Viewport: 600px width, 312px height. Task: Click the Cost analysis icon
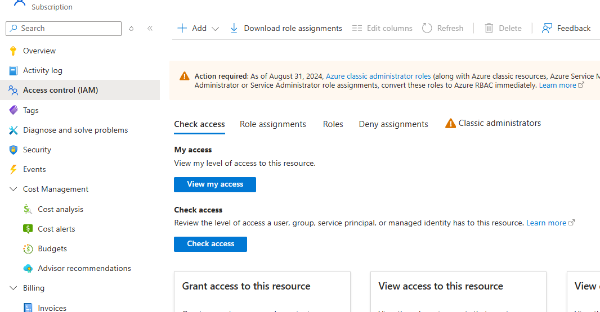[28, 209]
